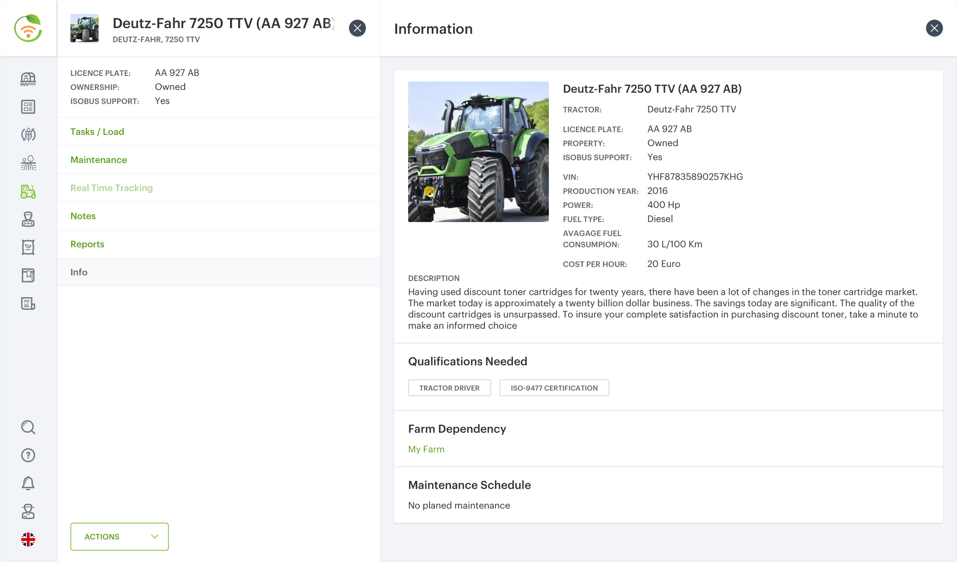Close the Information panel
Viewport: 957px width, 562px height.
(934, 28)
